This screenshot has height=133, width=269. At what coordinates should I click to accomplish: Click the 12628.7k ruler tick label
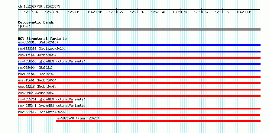pyautogui.click(x=222, y=12)
